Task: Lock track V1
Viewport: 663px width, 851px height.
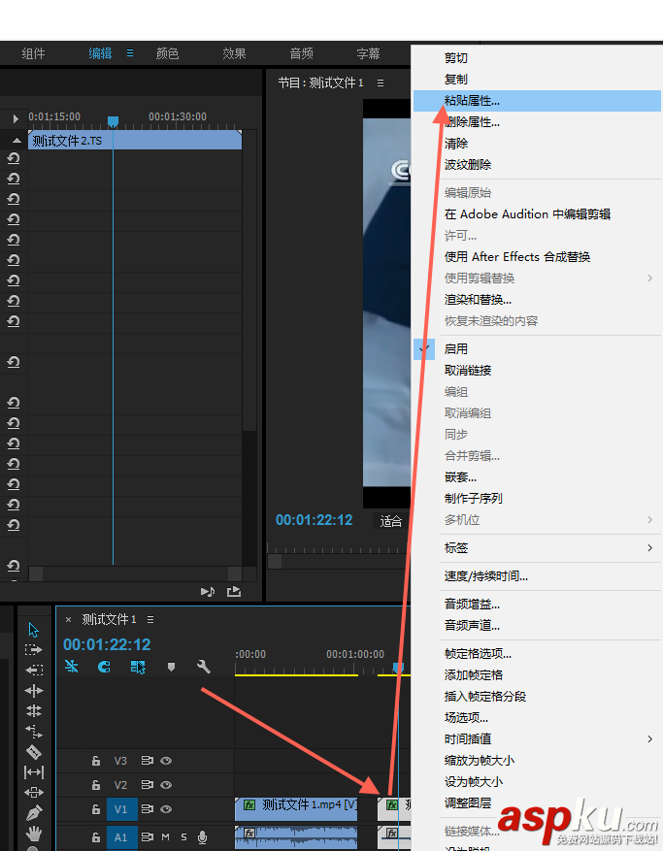Action: click(96, 809)
